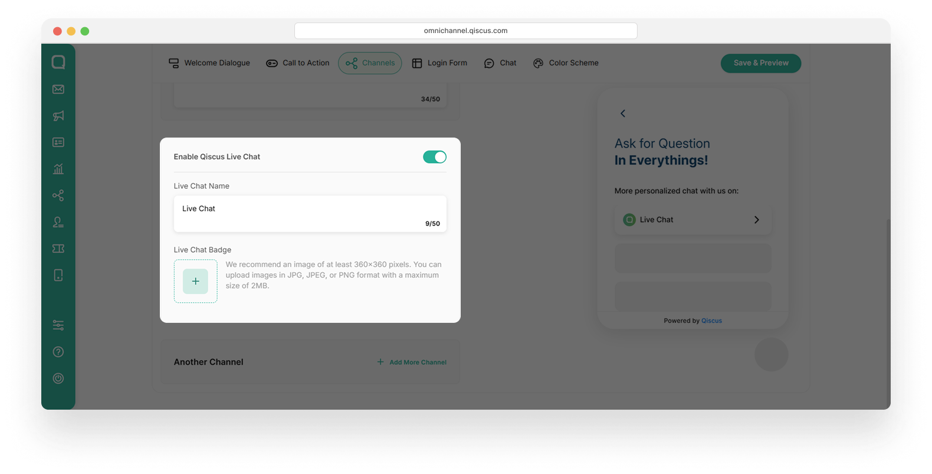Image resolution: width=932 pixels, height=474 pixels.
Task: Click the help question mark sidebar icon
Action: 58,352
